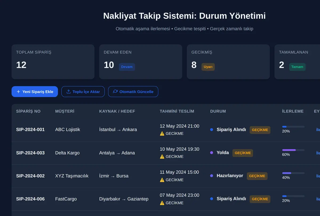320x216 pixels.
Task: Click GEÇİKME badge next to Hazırlanıyor
Action: (x=257, y=176)
